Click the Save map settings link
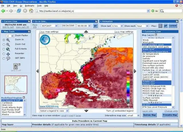183x132 pixels. point(117,32)
